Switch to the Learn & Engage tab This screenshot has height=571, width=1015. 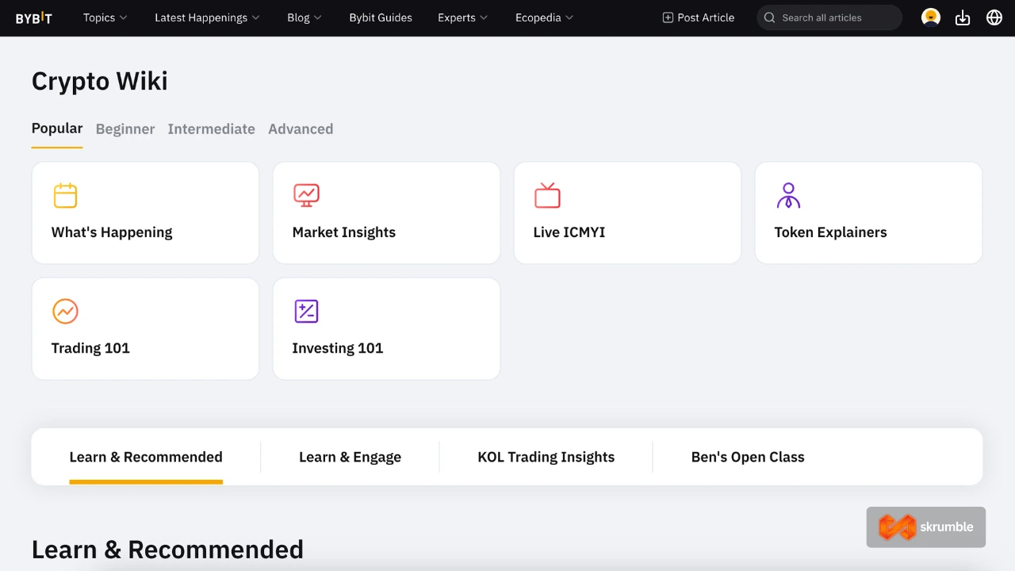350,457
